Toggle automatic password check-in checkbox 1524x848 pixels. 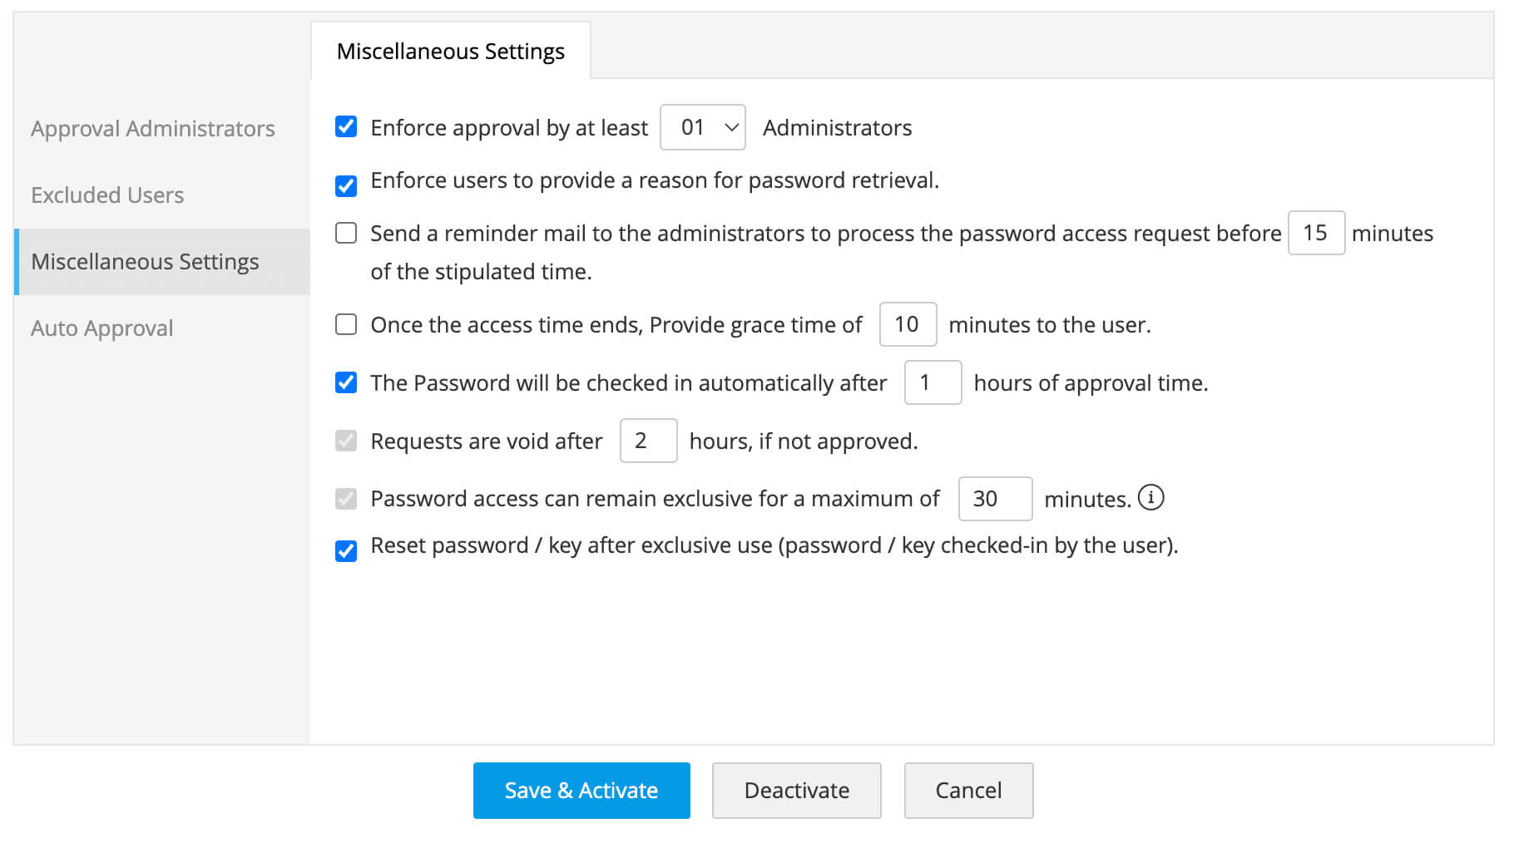click(346, 382)
